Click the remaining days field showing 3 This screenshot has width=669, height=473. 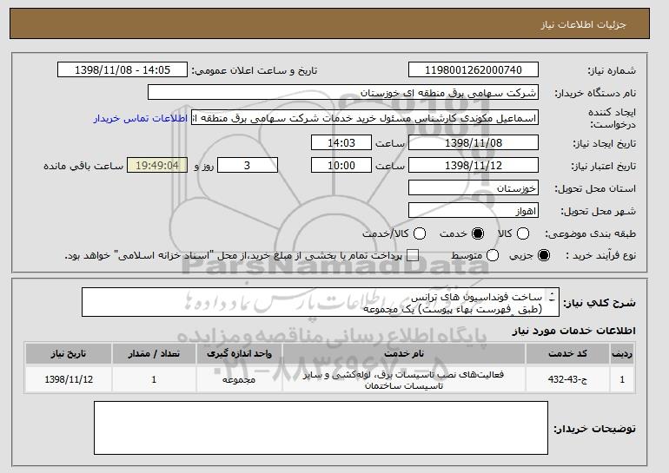248,165
